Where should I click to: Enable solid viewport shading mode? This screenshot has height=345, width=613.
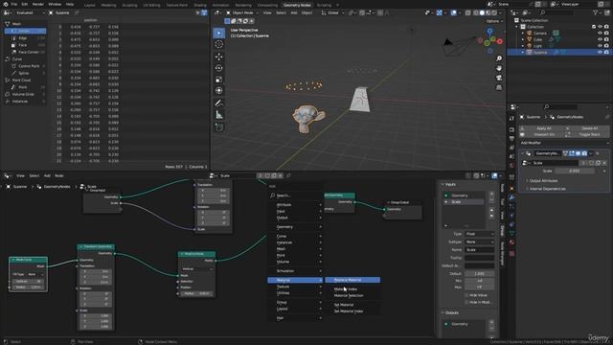(x=482, y=12)
